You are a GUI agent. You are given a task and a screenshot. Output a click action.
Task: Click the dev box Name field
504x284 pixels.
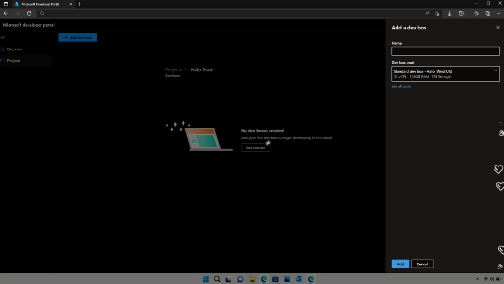[446, 51]
